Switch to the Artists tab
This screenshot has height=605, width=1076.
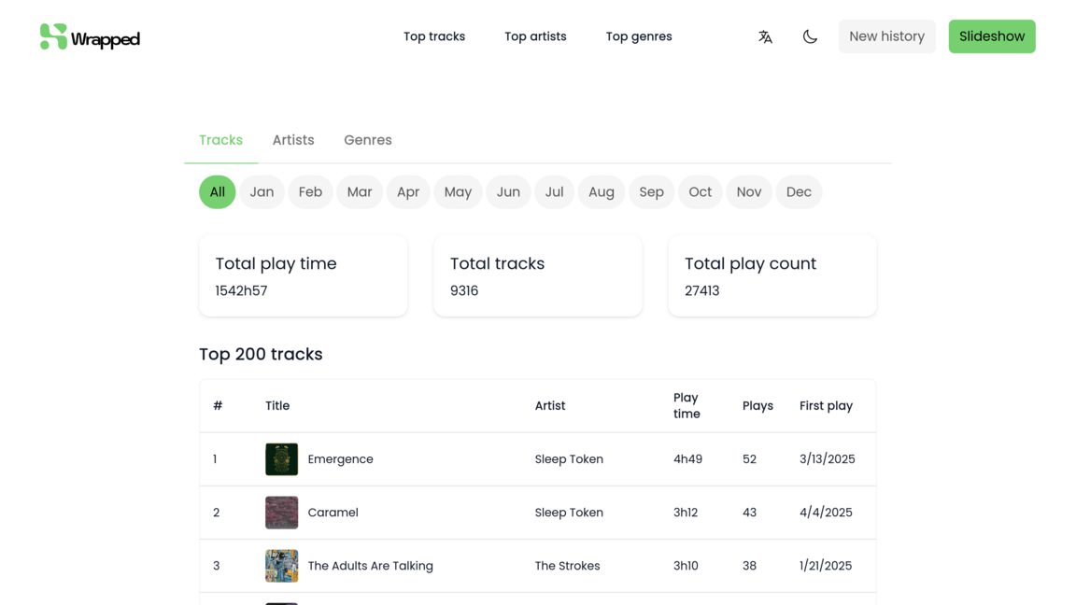pos(293,140)
